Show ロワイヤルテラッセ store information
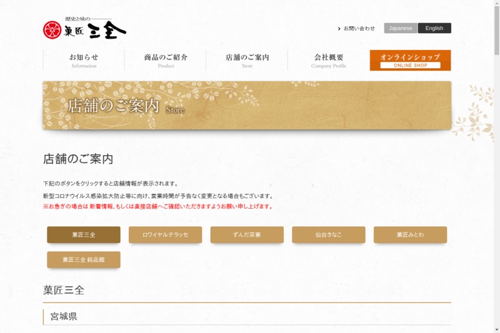Viewport: 500px width, 333px height. coord(165,235)
